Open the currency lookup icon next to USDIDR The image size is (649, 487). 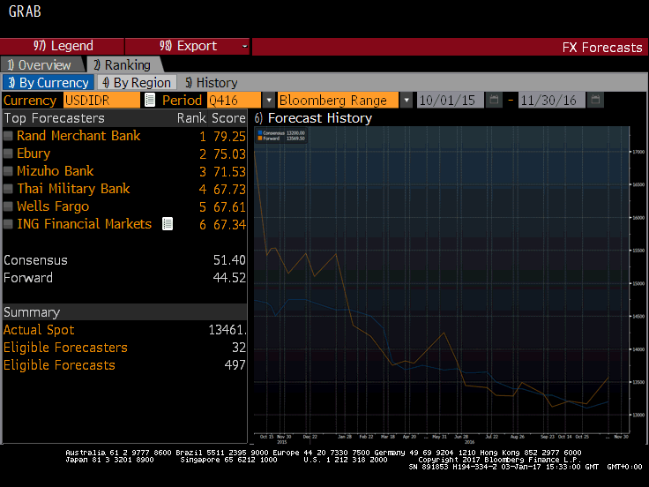coord(150,101)
